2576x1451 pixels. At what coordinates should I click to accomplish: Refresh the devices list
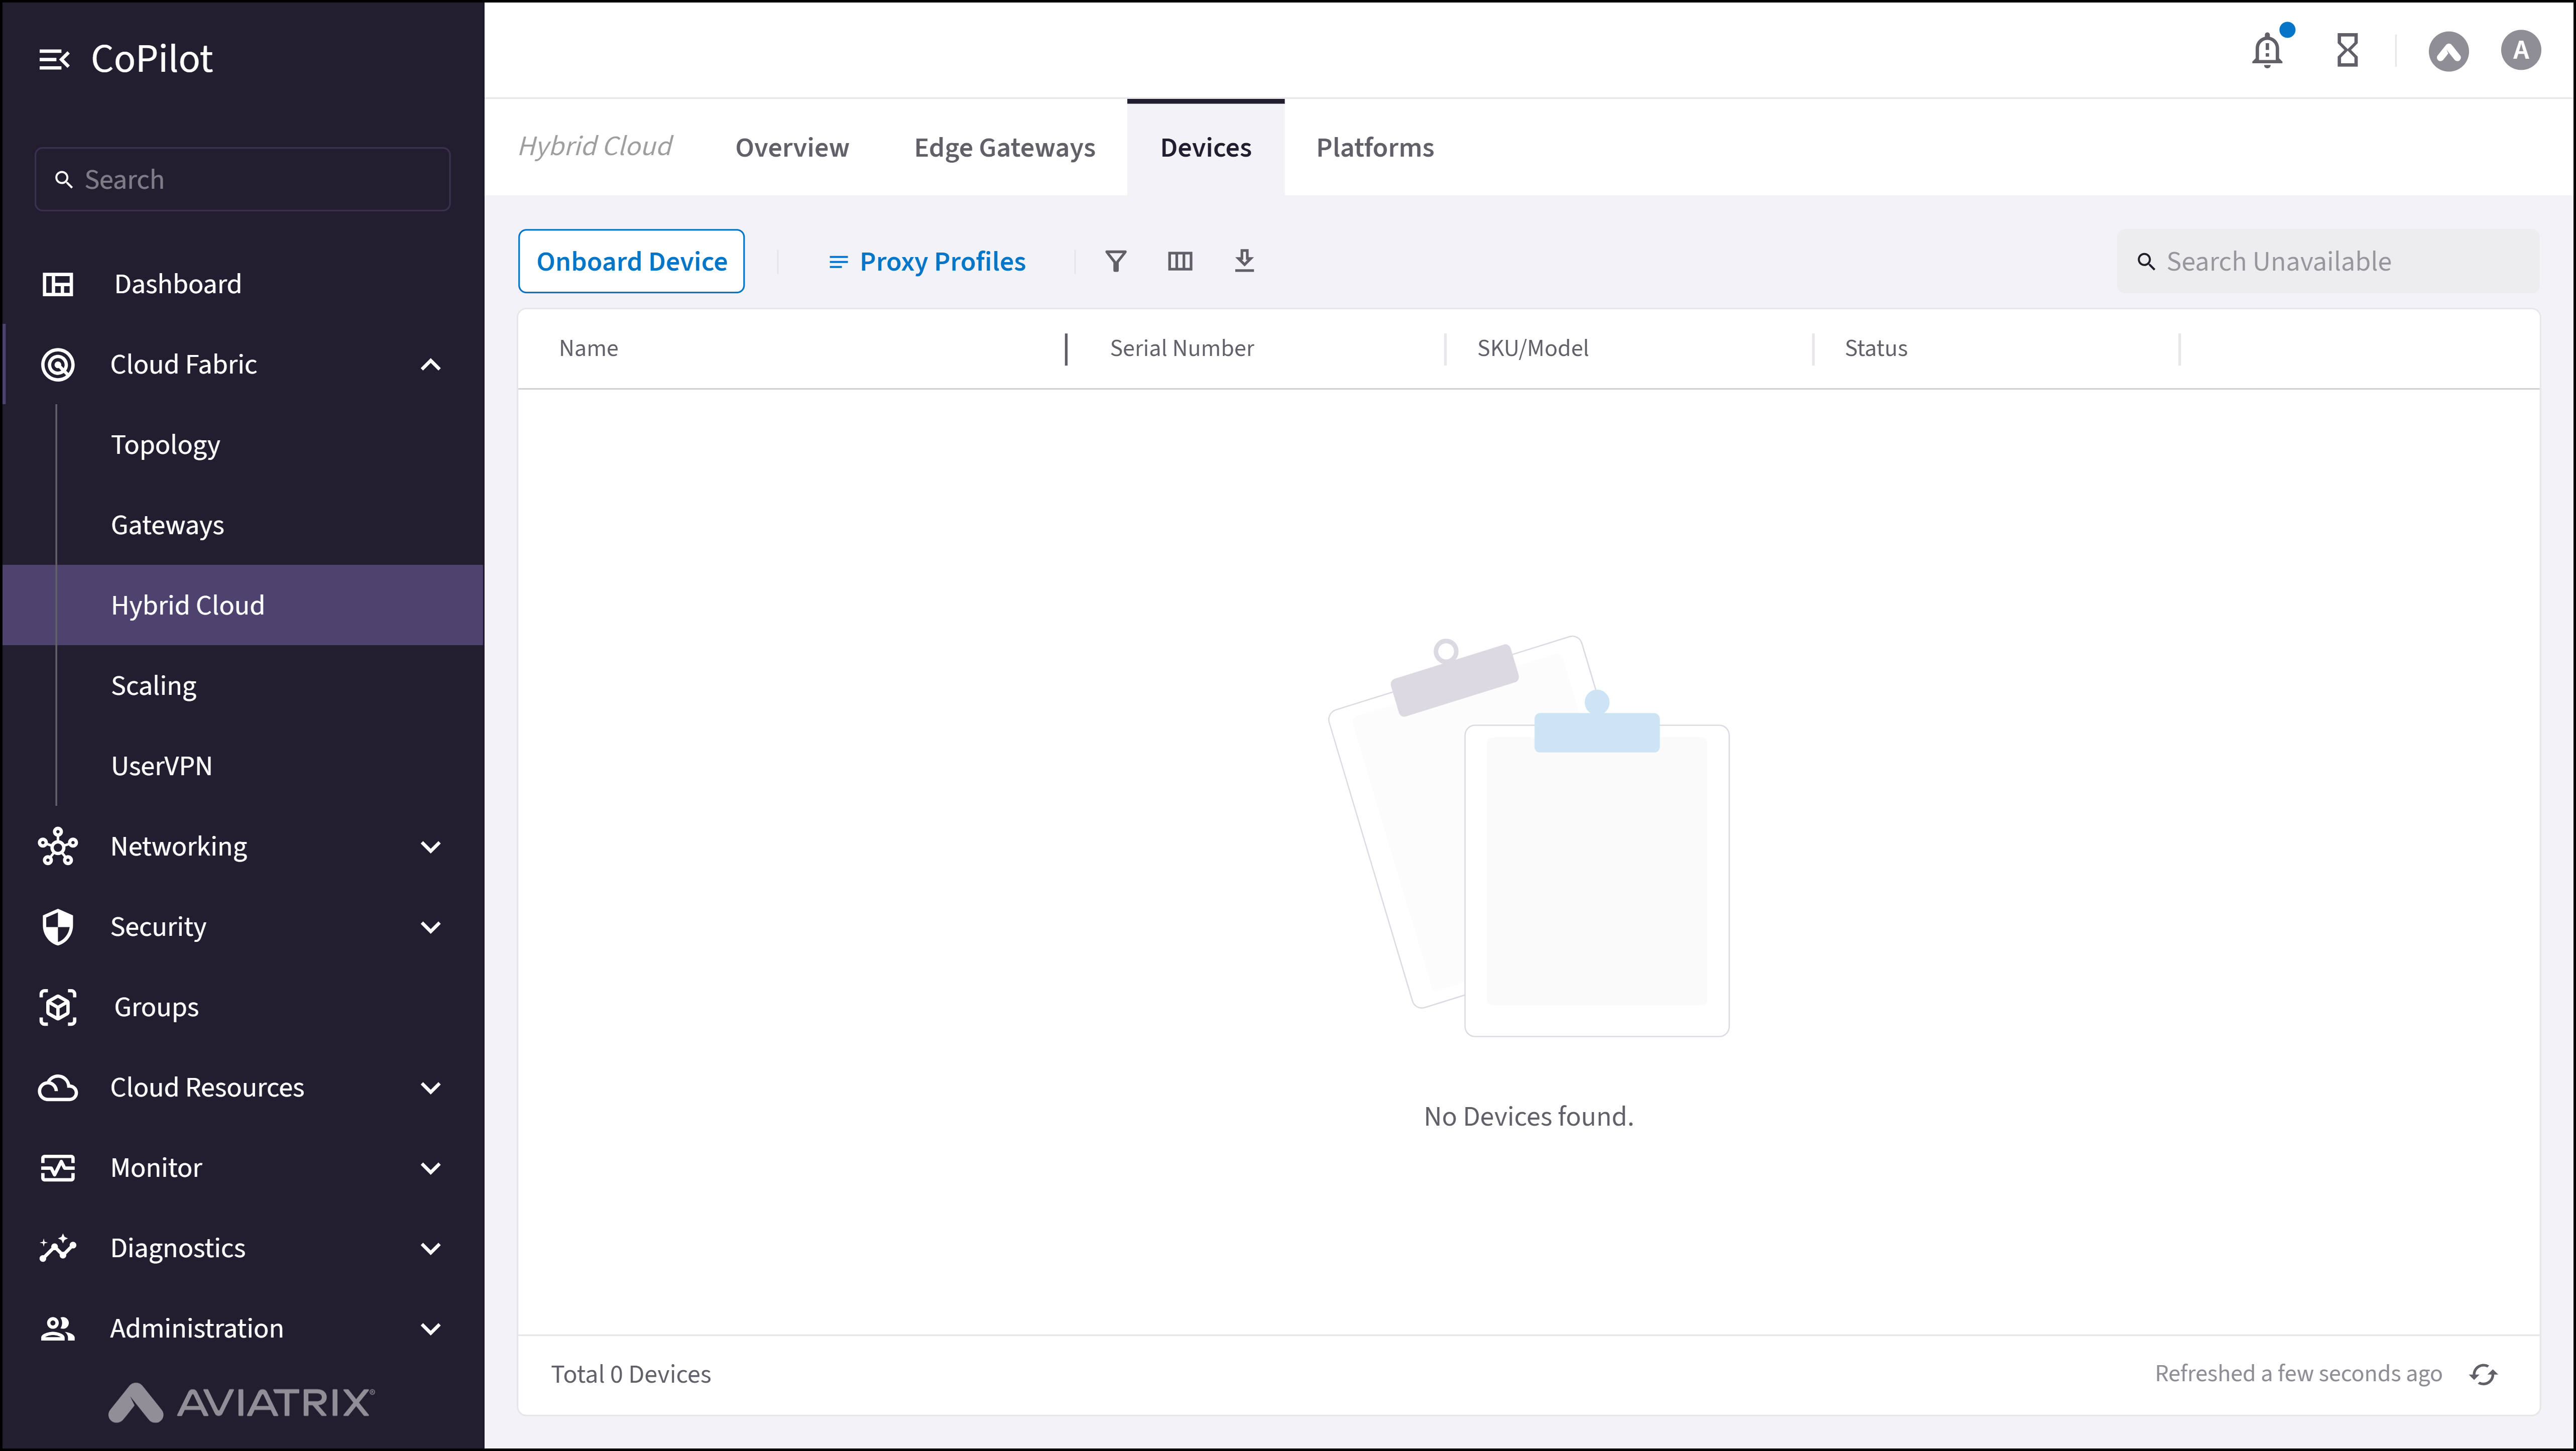(2484, 1373)
